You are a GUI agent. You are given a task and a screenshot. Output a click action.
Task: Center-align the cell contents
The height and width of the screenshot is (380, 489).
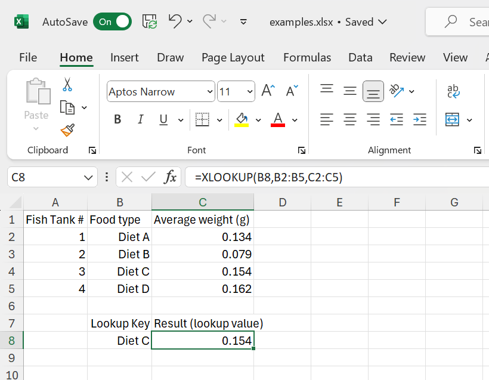[350, 119]
